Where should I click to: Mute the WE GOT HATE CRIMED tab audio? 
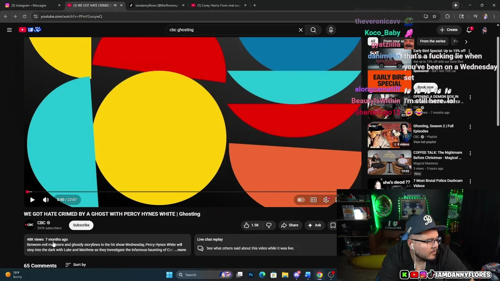(x=115, y=5)
